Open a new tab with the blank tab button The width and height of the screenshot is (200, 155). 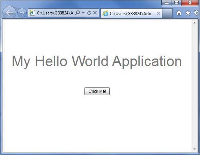[x=168, y=13]
